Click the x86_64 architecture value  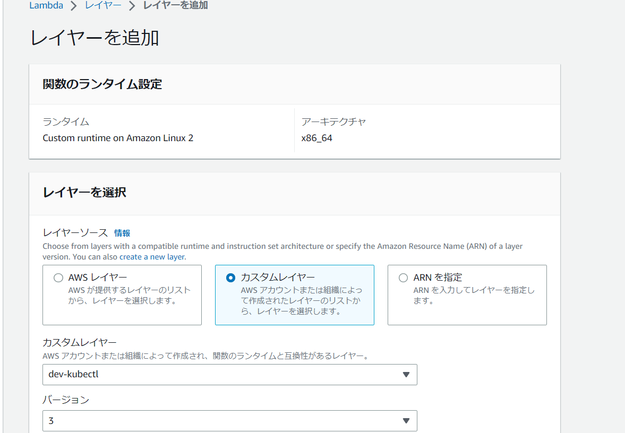(317, 138)
